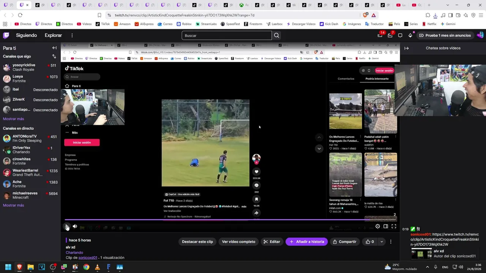This screenshot has width=486, height=273.
Task: Open the TikTok bookmark
Action: [x=103, y=24]
